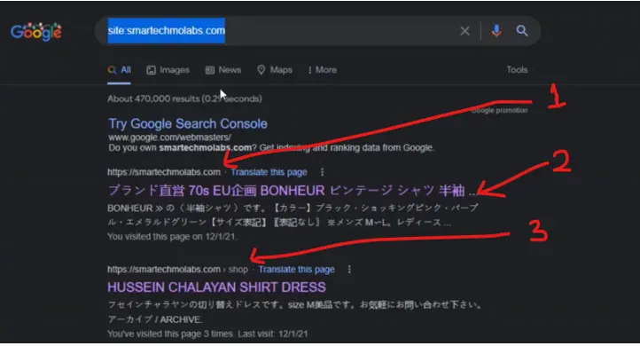The image size is (640, 346).
Task: Open three-dot menu for BONHEUR result
Action: pyautogui.click(x=322, y=172)
